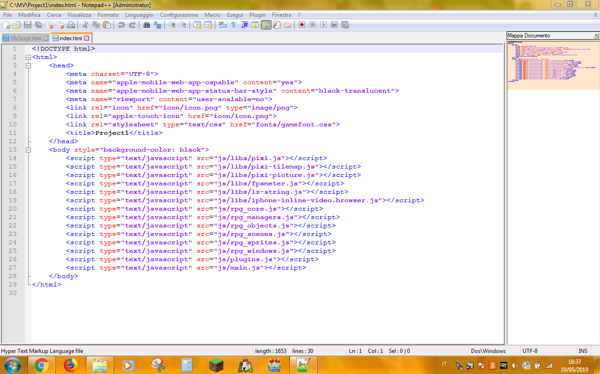Open the Configurazione menu
The height and width of the screenshot is (374, 600).
[x=179, y=15]
